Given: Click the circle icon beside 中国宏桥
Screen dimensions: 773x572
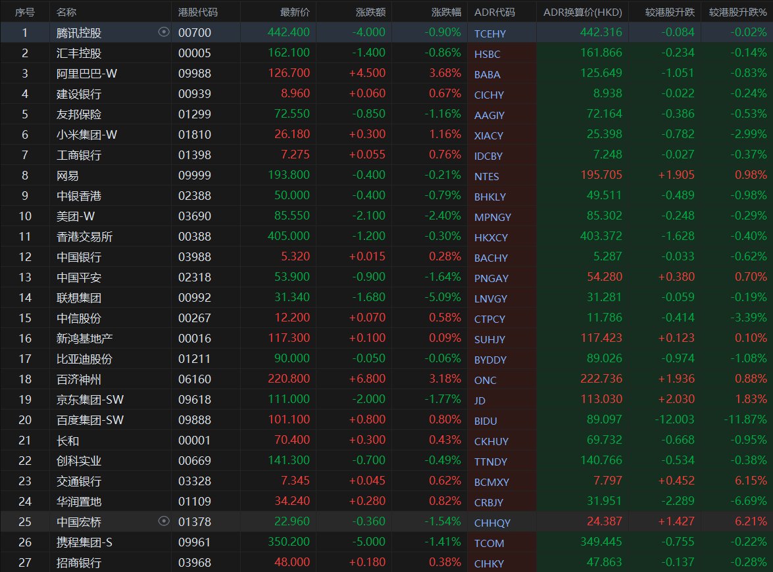Looking at the screenshot, I should pos(164,521).
